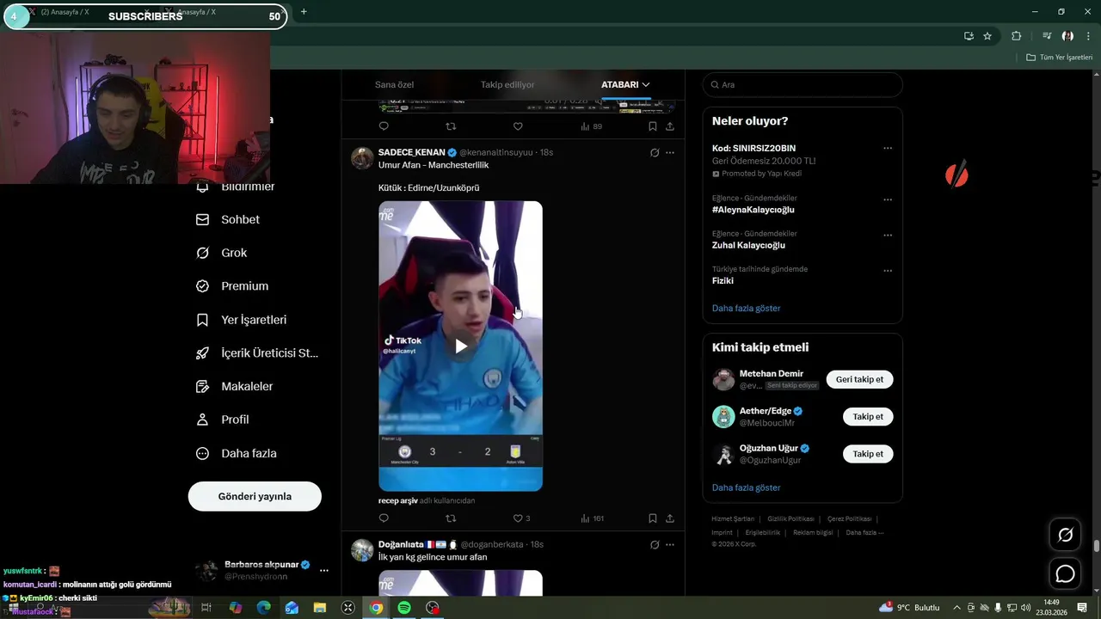Open Windows volume control in tray
1101x619 pixels.
coord(1026,608)
